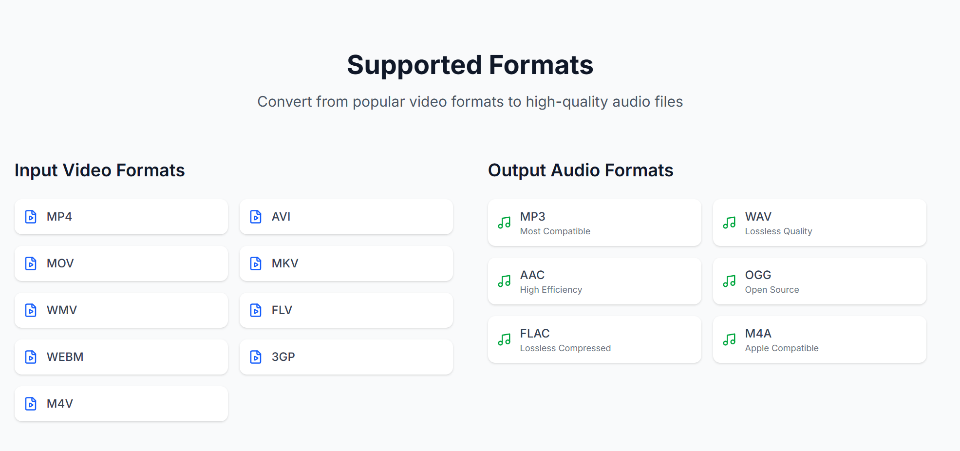The height and width of the screenshot is (451, 960).
Task: Click the green music note icon for MP3
Action: tap(505, 223)
